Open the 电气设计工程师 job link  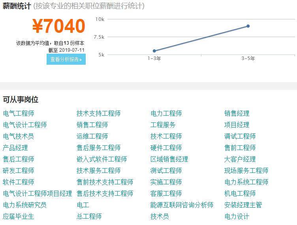pyautogui.click(x=25, y=125)
